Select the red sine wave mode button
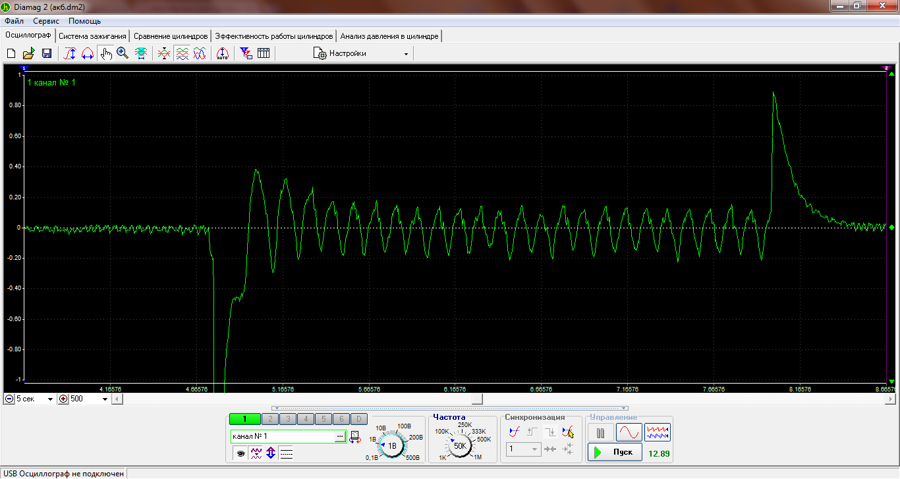 click(629, 433)
